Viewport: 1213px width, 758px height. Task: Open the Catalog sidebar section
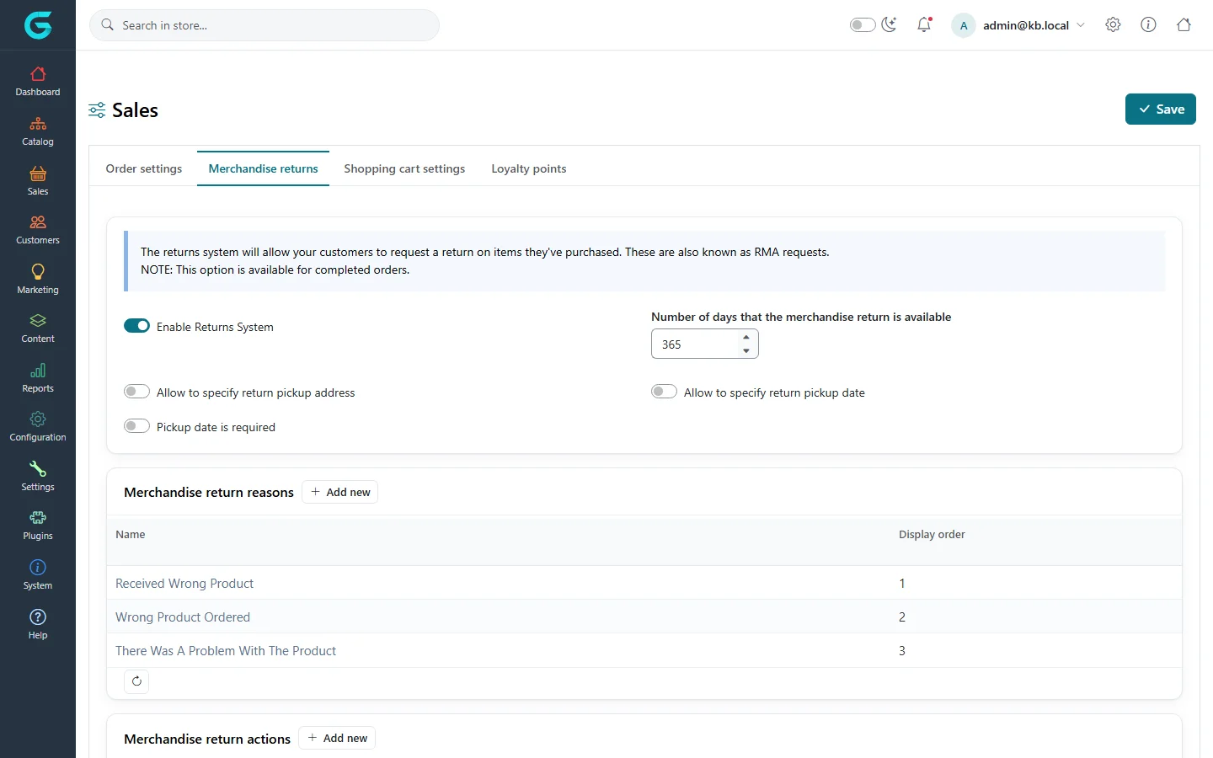point(38,131)
